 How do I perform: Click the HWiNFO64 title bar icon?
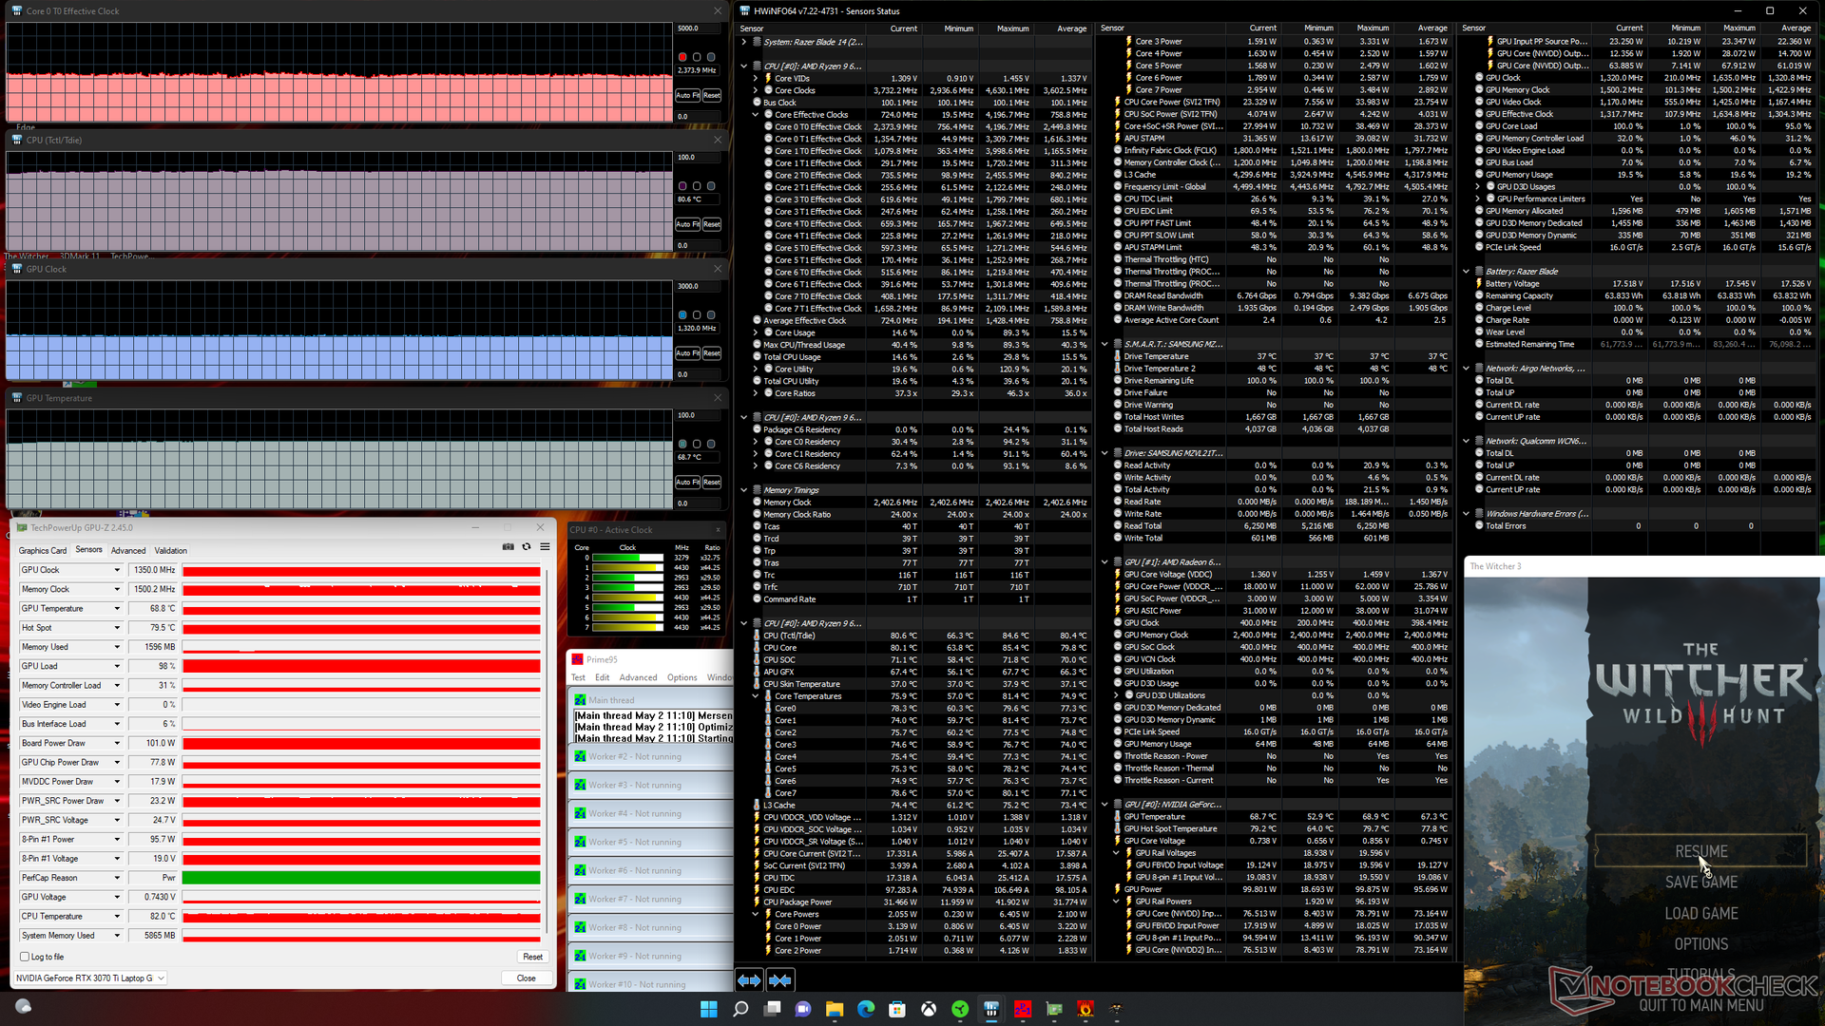click(744, 11)
